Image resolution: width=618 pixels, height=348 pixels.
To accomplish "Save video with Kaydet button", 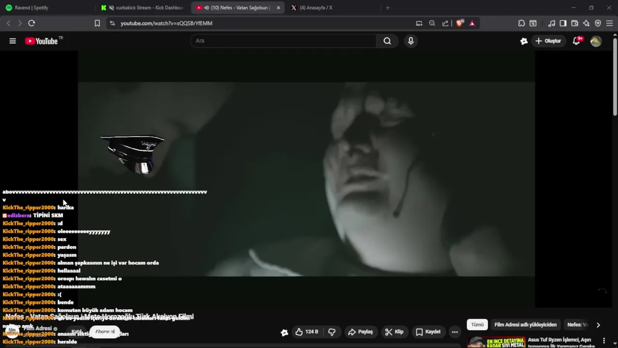I will coord(428,332).
